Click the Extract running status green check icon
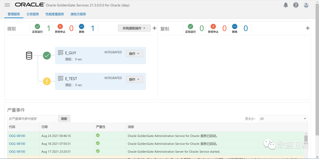 tap(38, 26)
